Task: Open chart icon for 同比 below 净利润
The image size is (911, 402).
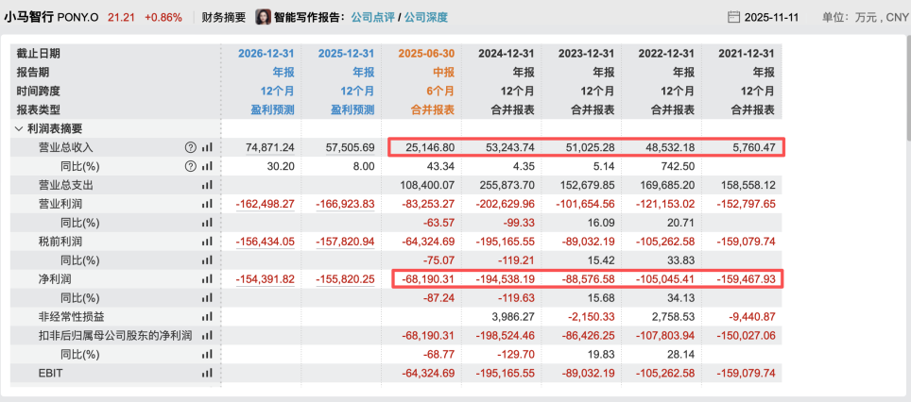Action: click(x=207, y=298)
